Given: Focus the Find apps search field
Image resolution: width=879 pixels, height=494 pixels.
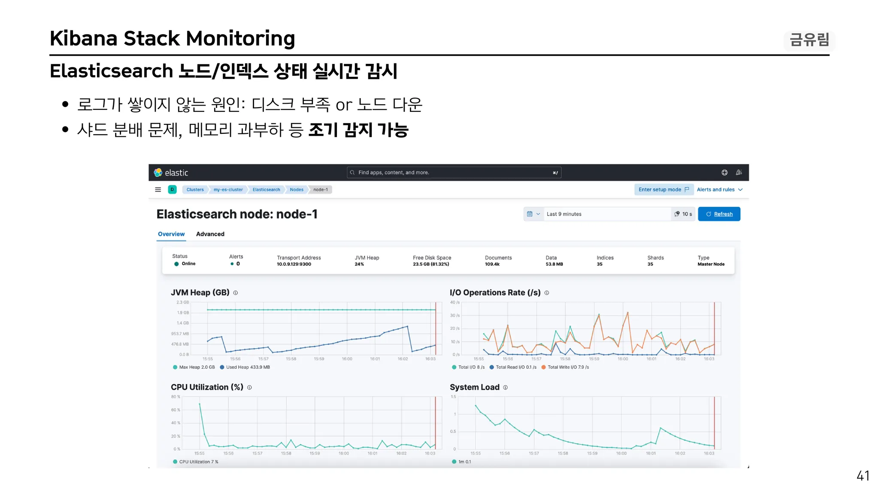Looking at the screenshot, I should (454, 172).
